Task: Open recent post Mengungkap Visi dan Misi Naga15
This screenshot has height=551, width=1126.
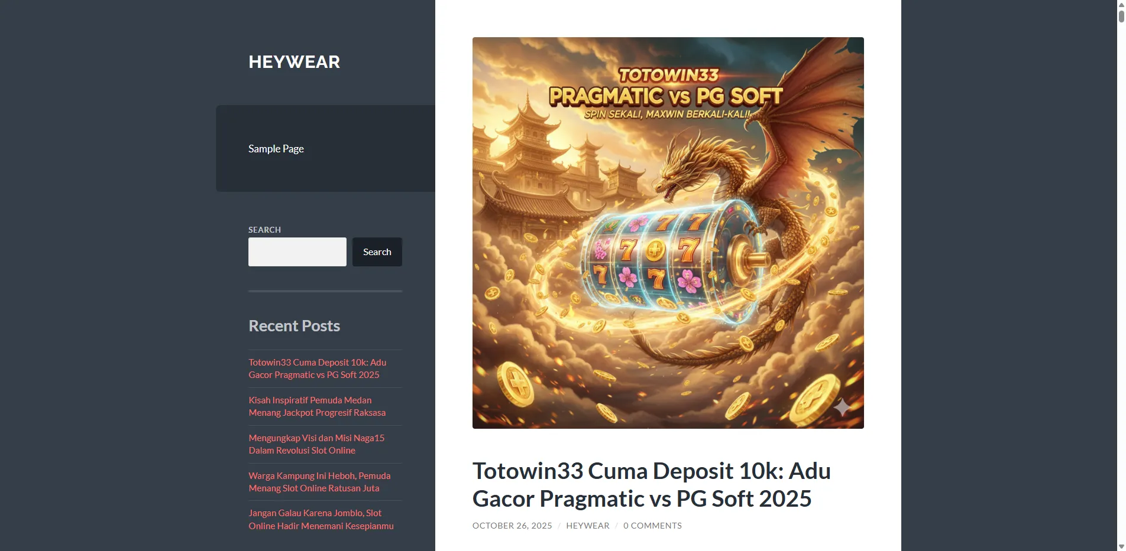Action: click(316, 444)
